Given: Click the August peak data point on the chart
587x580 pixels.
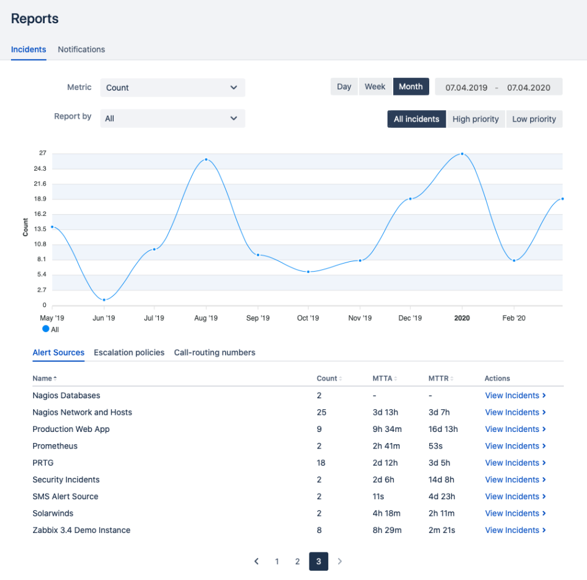Looking at the screenshot, I should point(206,160).
